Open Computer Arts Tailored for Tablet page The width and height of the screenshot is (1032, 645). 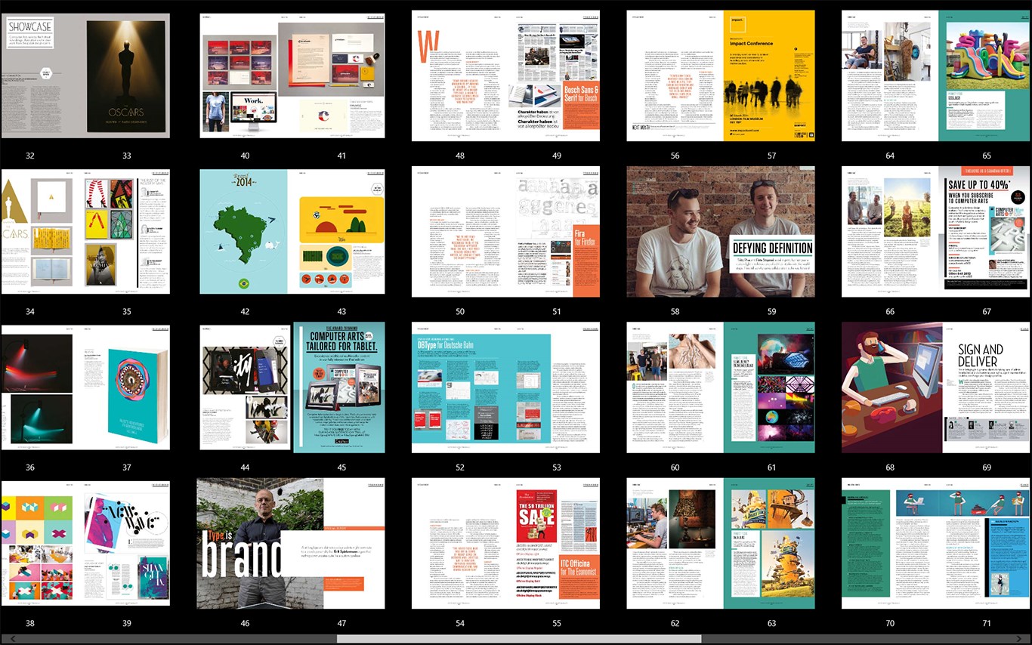click(x=339, y=387)
